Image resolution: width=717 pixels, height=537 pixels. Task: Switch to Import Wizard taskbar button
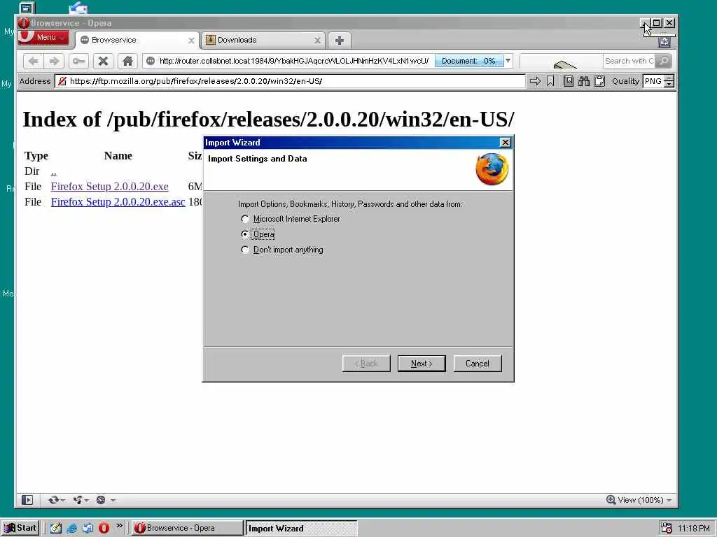pyautogui.click(x=301, y=528)
